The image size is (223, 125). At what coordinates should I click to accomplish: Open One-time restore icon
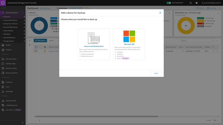(3, 59)
